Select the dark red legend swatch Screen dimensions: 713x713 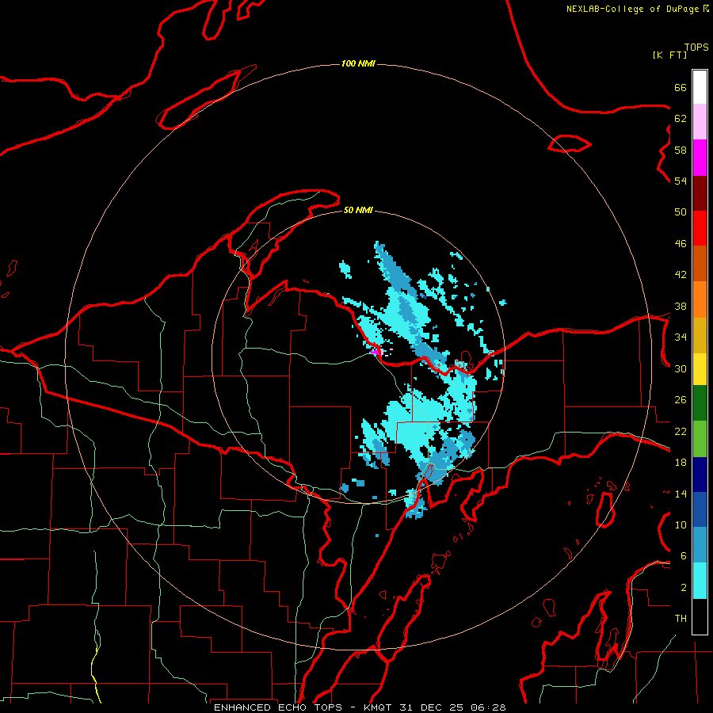pos(700,194)
